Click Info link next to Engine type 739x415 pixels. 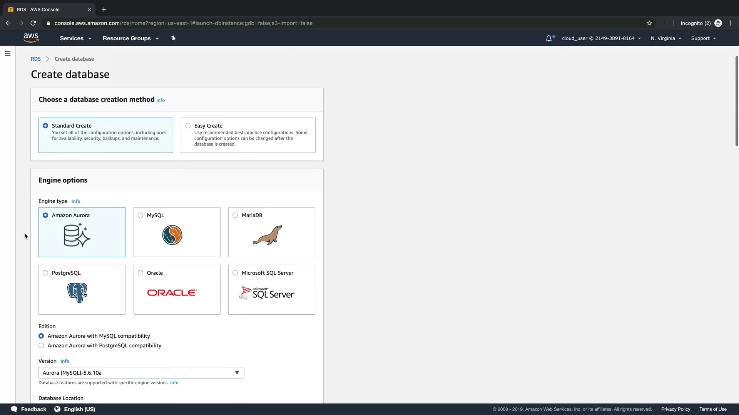pos(76,201)
